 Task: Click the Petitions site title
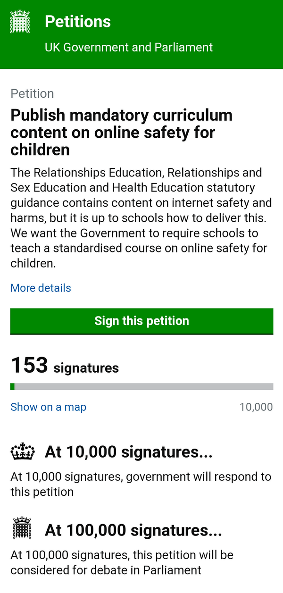pyautogui.click(x=77, y=21)
